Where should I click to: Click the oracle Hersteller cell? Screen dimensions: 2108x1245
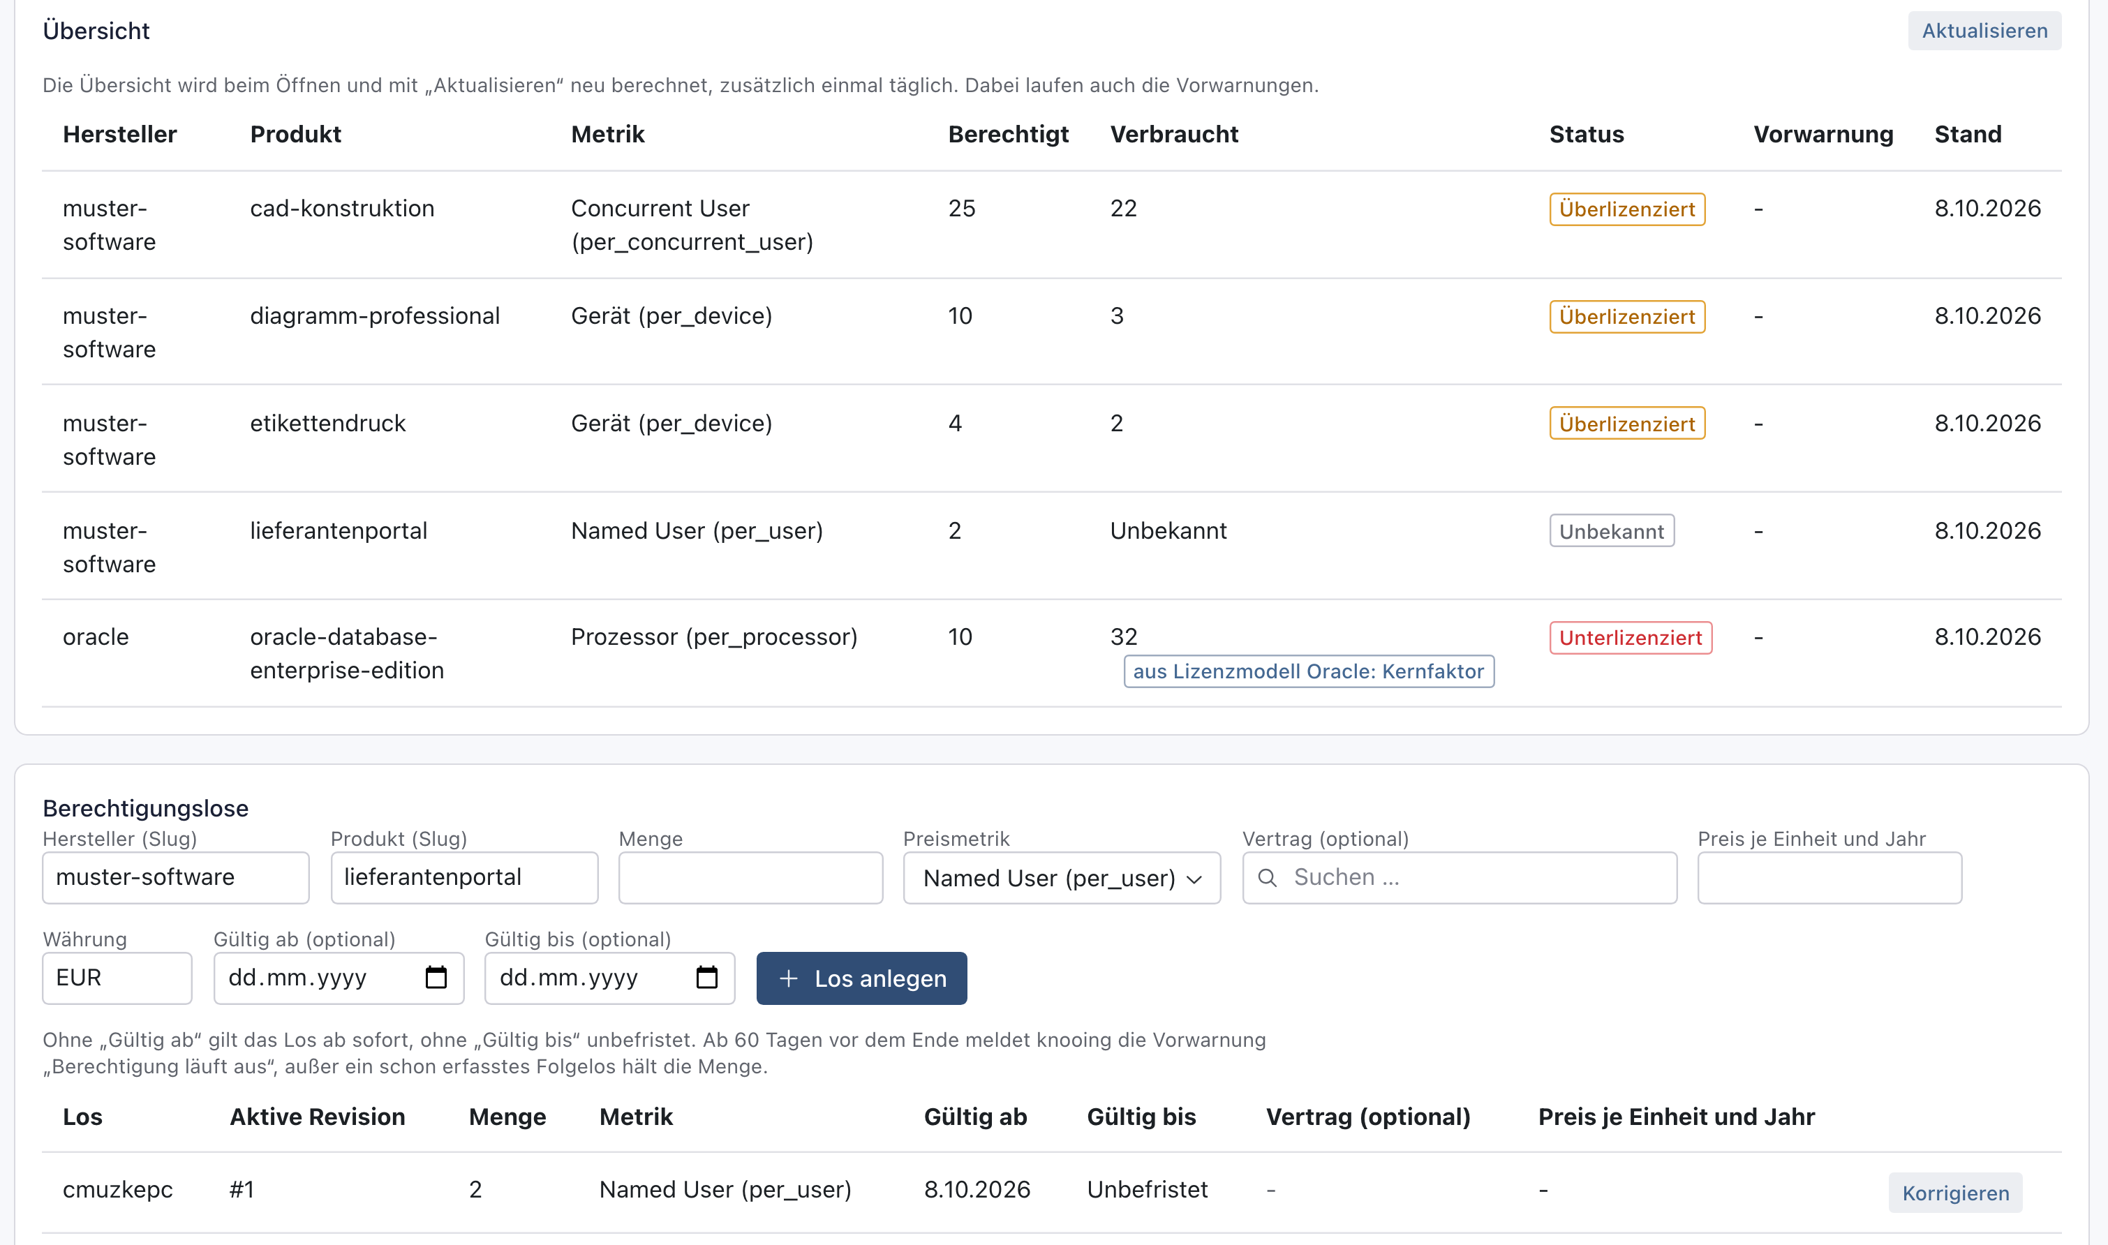pyautogui.click(x=96, y=636)
